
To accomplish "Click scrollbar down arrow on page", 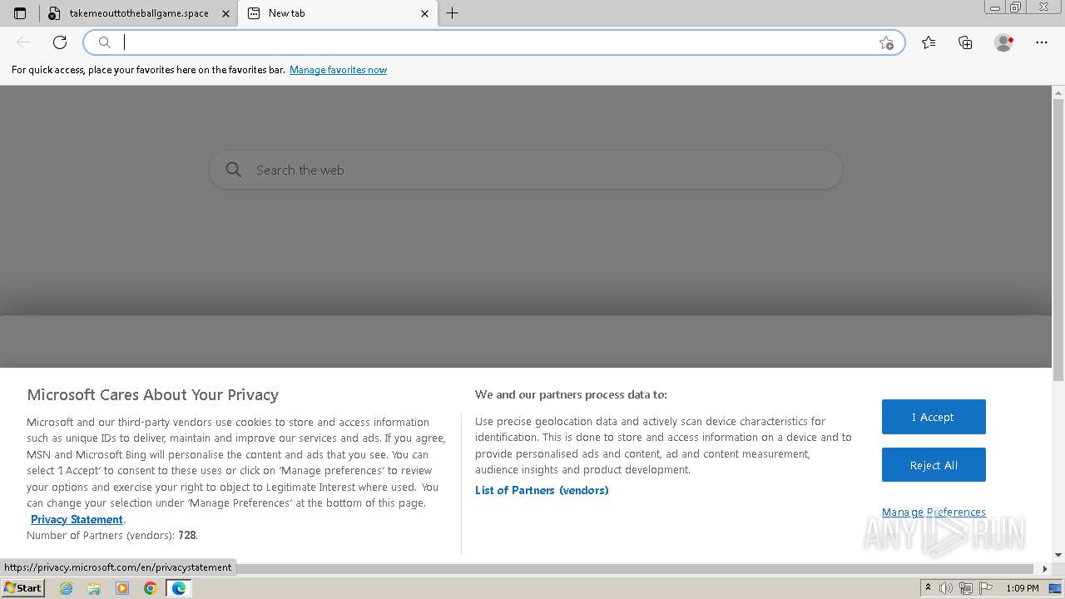I will 1058,555.
